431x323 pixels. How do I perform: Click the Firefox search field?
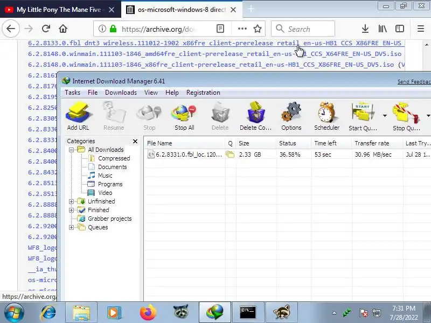(x=303, y=29)
